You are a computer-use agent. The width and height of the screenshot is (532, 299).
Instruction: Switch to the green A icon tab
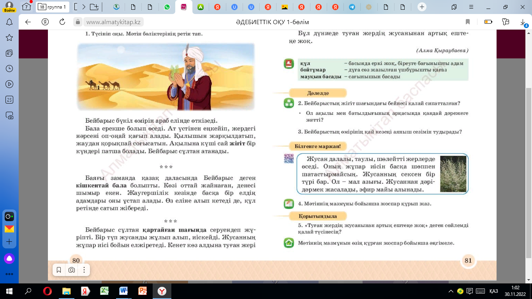(x=201, y=7)
